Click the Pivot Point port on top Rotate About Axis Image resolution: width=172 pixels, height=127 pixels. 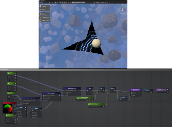[x=64, y=94]
